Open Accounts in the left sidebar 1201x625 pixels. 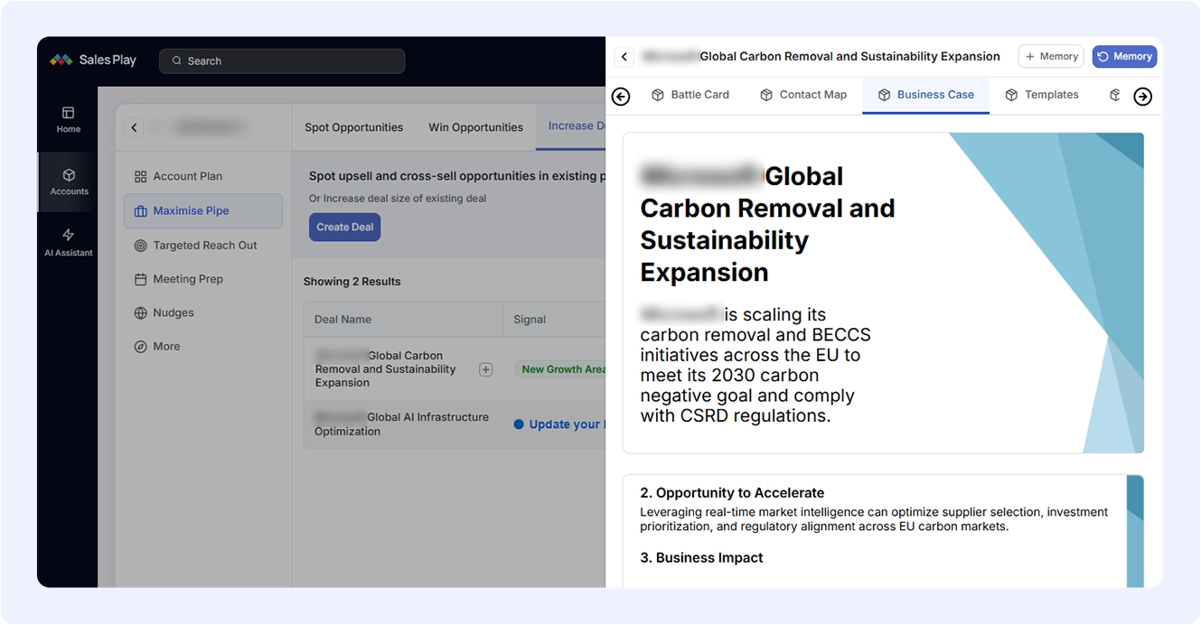coord(69,182)
